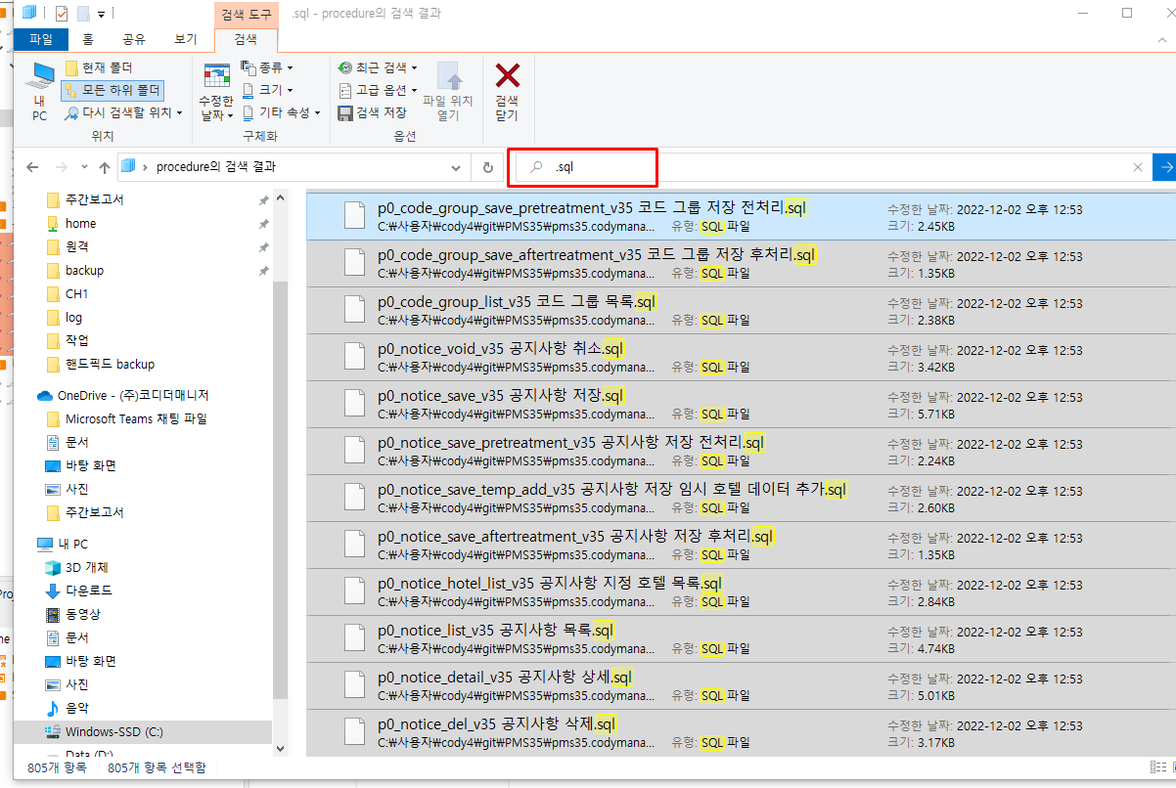
Task: Select 3D 개체 in navigation pane
Action: click(86, 567)
